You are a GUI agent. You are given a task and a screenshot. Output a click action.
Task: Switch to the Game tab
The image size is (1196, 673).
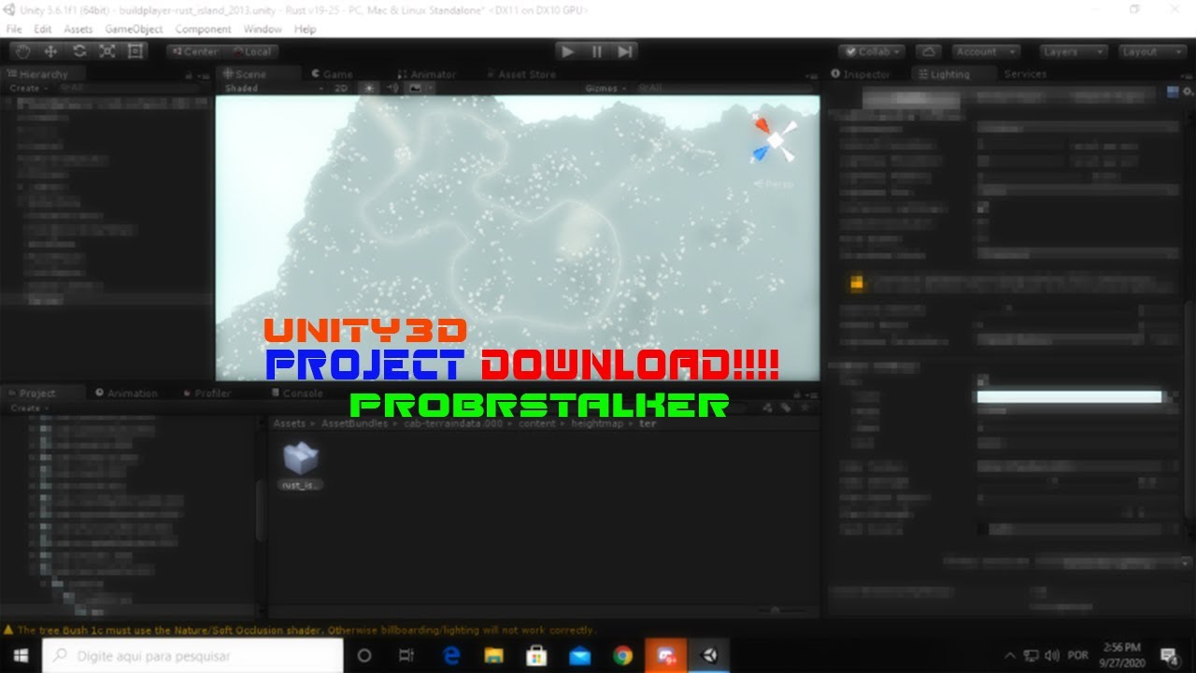click(x=332, y=74)
